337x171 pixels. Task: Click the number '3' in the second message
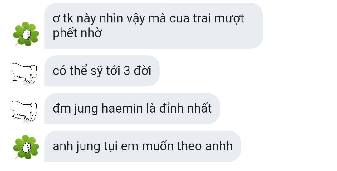(x=127, y=71)
